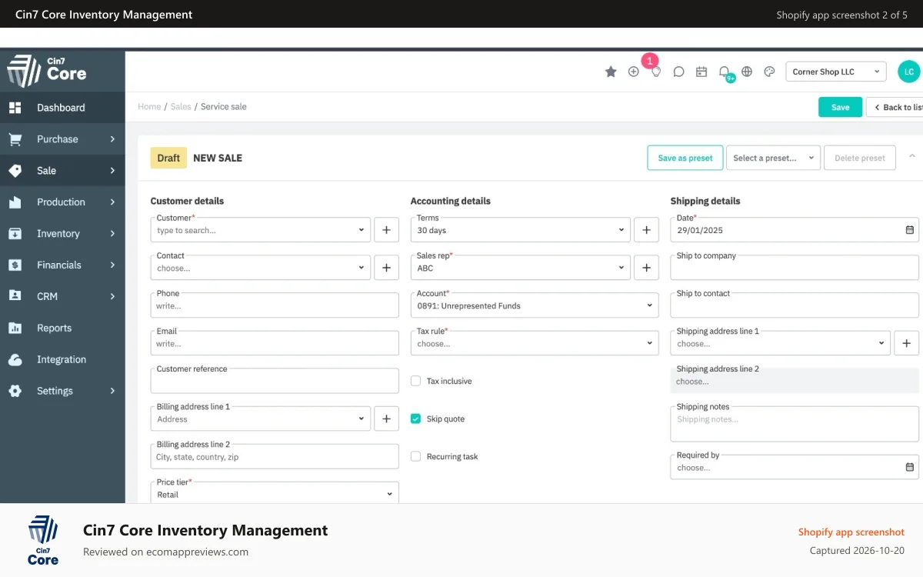Open the Contact dropdown
Image resolution: width=923 pixels, height=577 pixels.
tap(260, 268)
